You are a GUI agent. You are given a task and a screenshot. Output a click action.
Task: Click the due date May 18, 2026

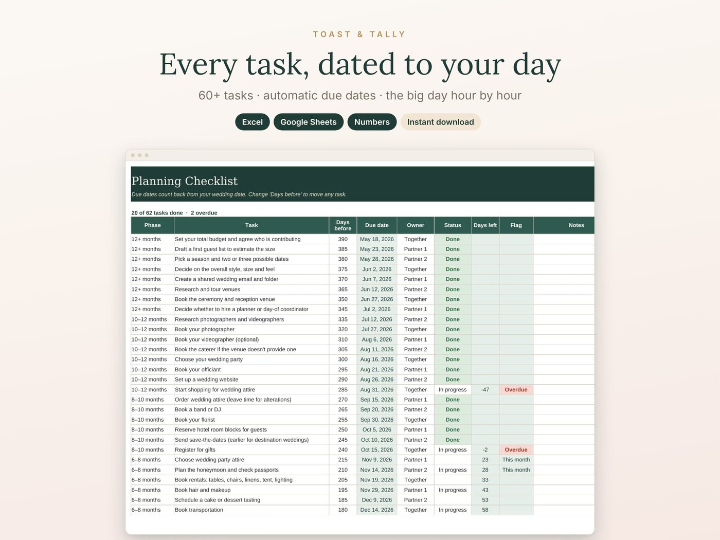(377, 239)
